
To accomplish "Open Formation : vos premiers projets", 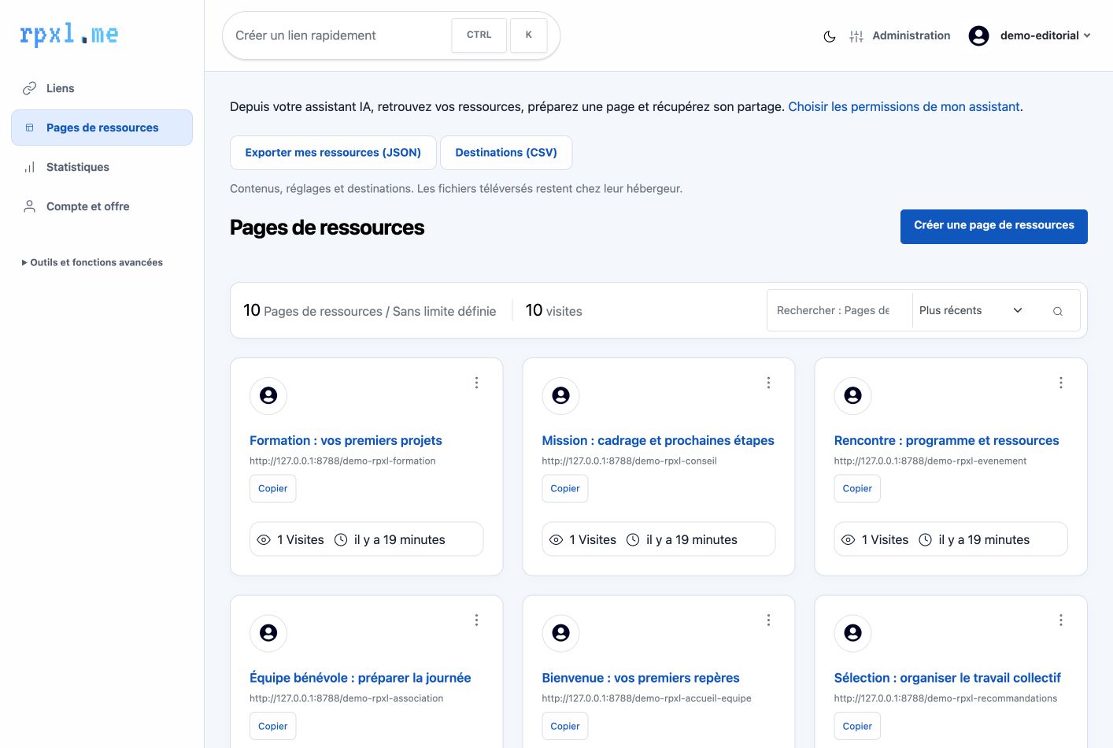I will [346, 441].
